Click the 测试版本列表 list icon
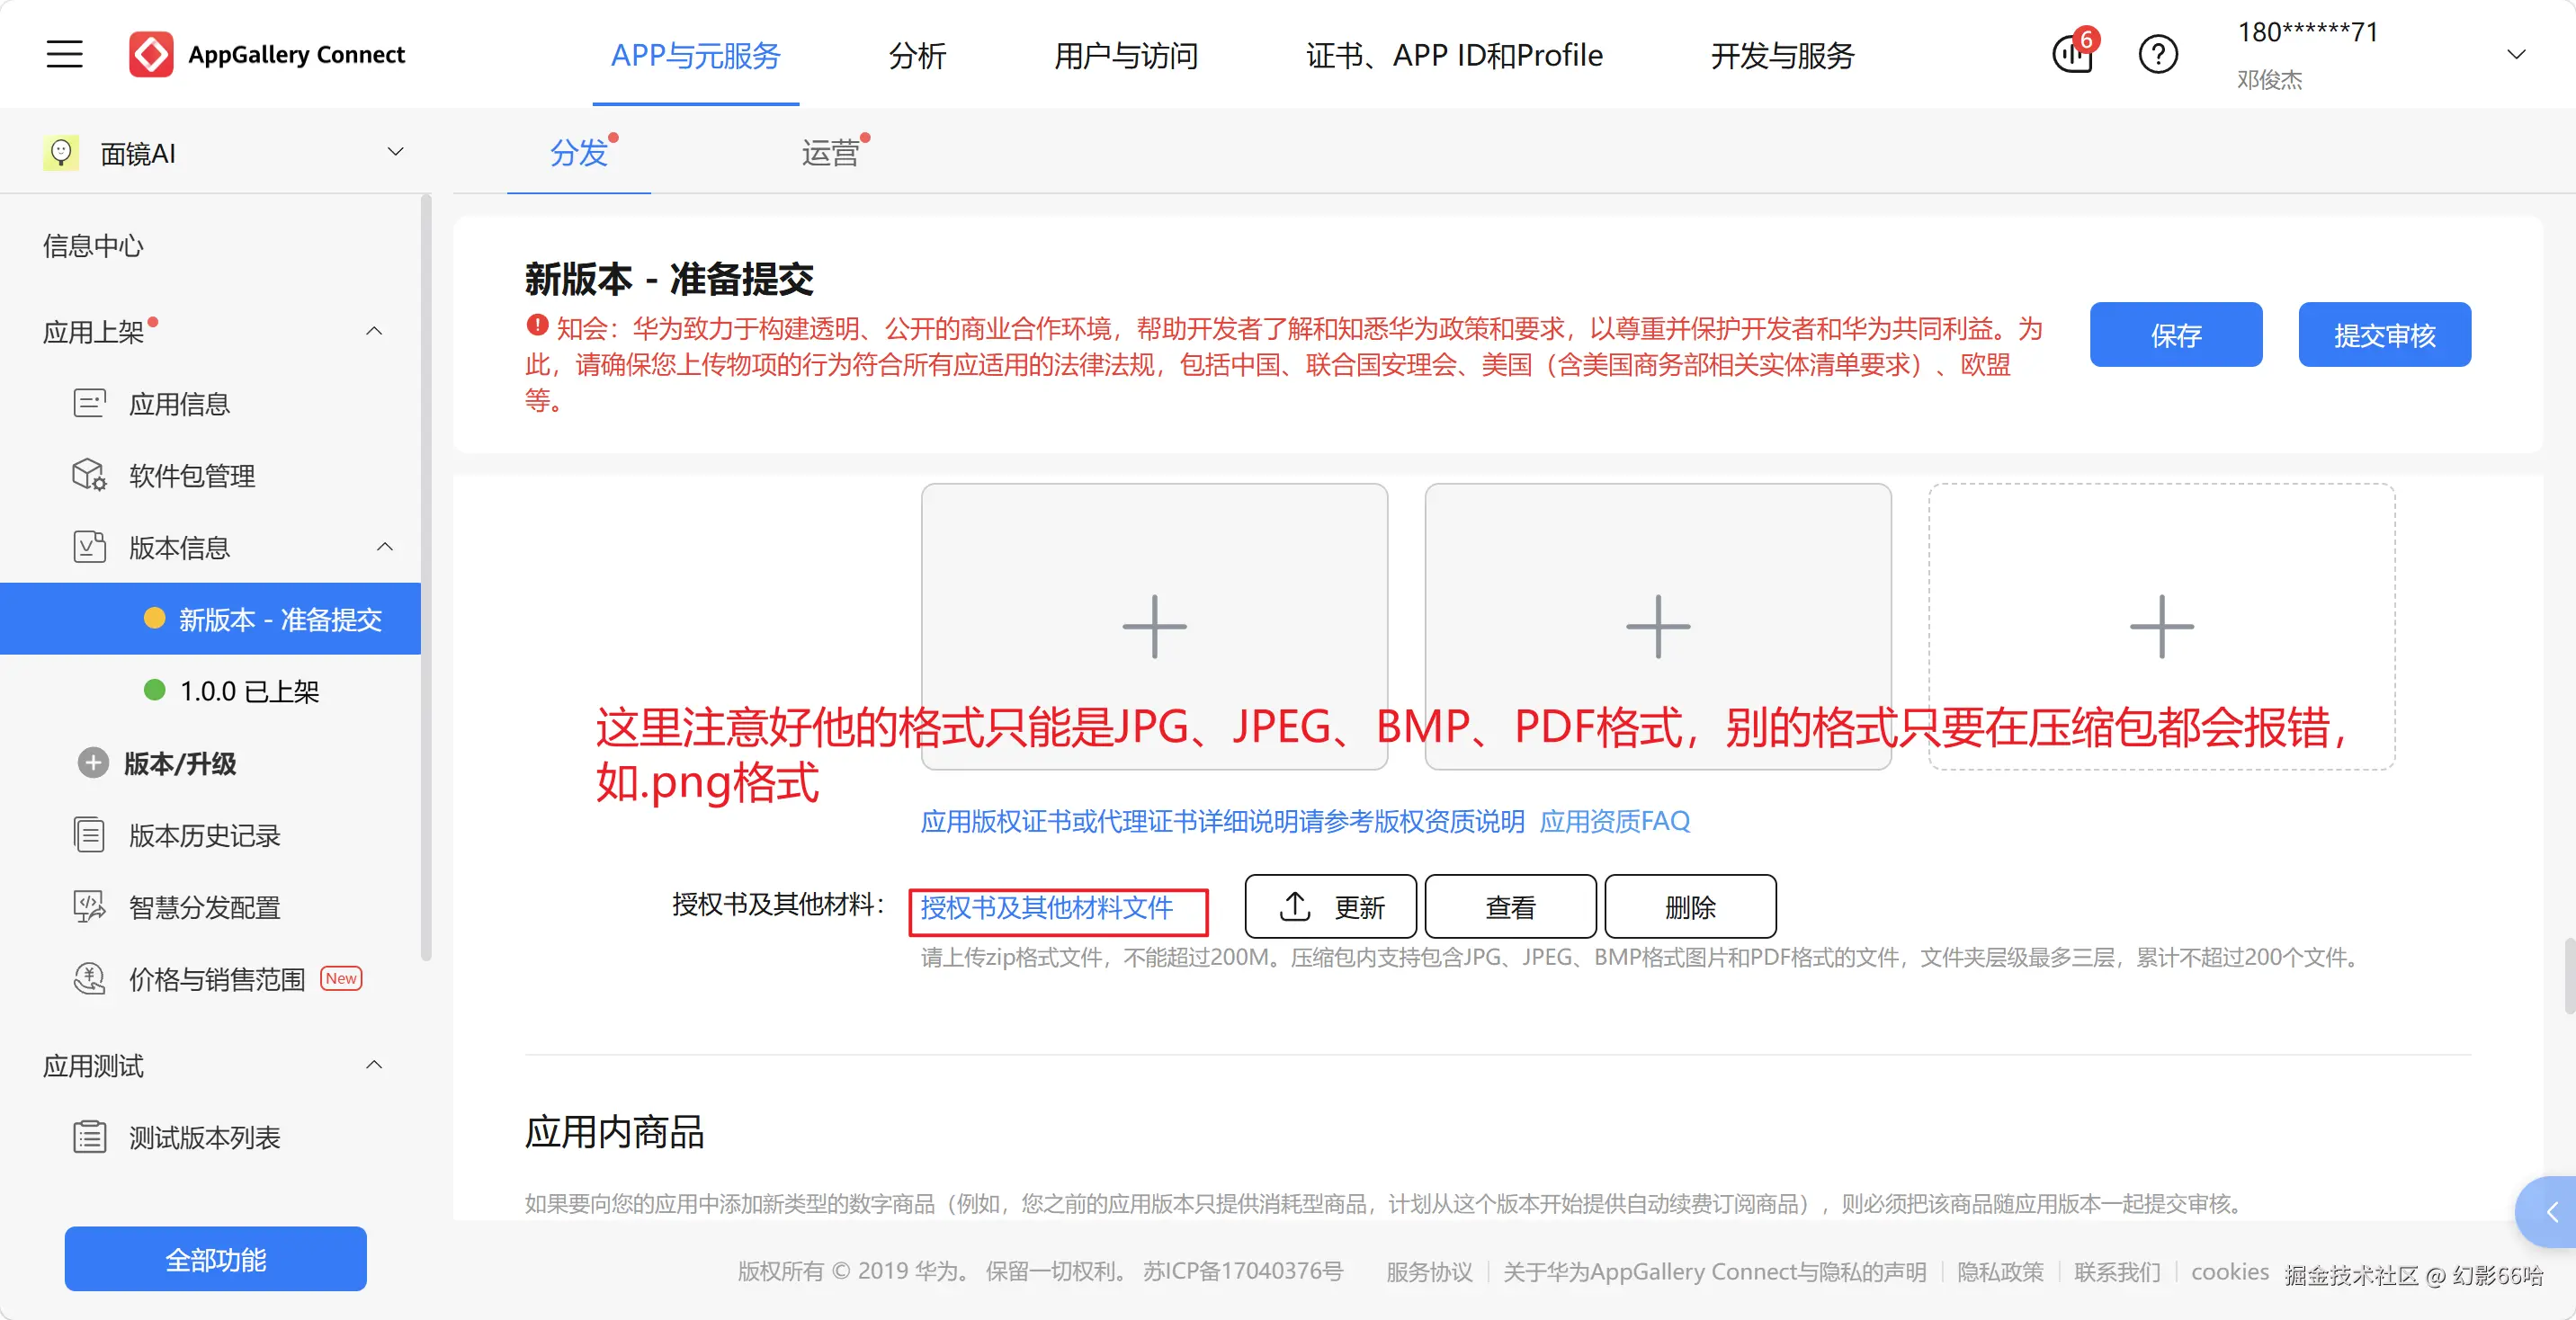Viewport: 2576px width, 1320px height. coord(89,1137)
